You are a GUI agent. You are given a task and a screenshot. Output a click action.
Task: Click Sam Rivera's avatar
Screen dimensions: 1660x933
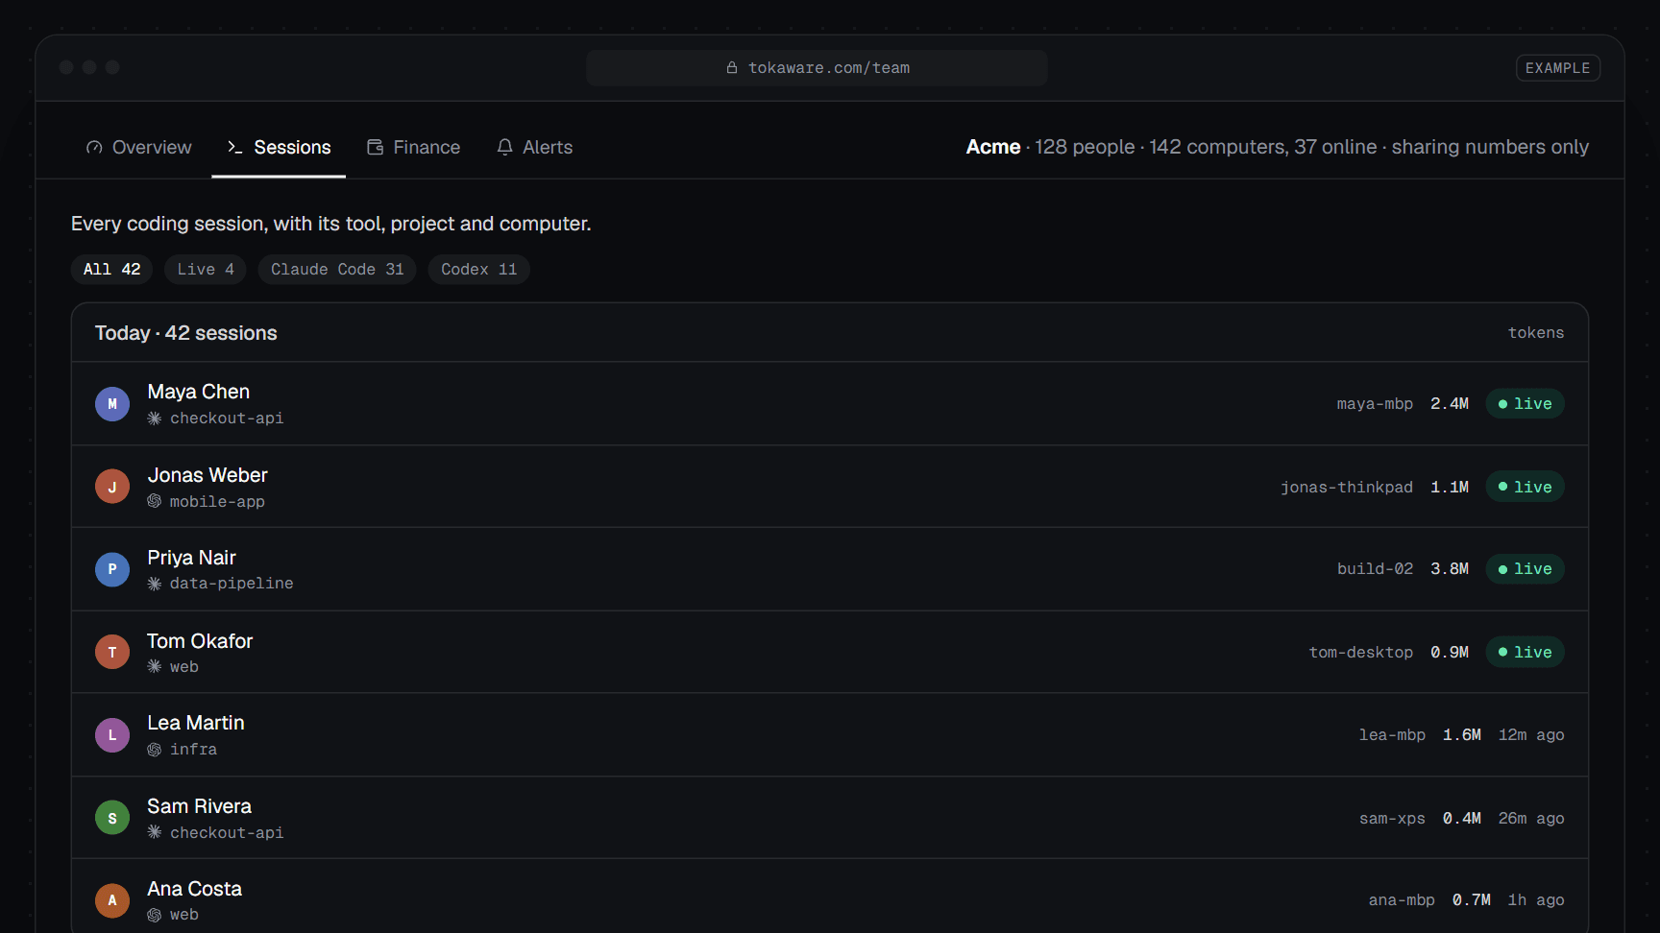(x=112, y=818)
